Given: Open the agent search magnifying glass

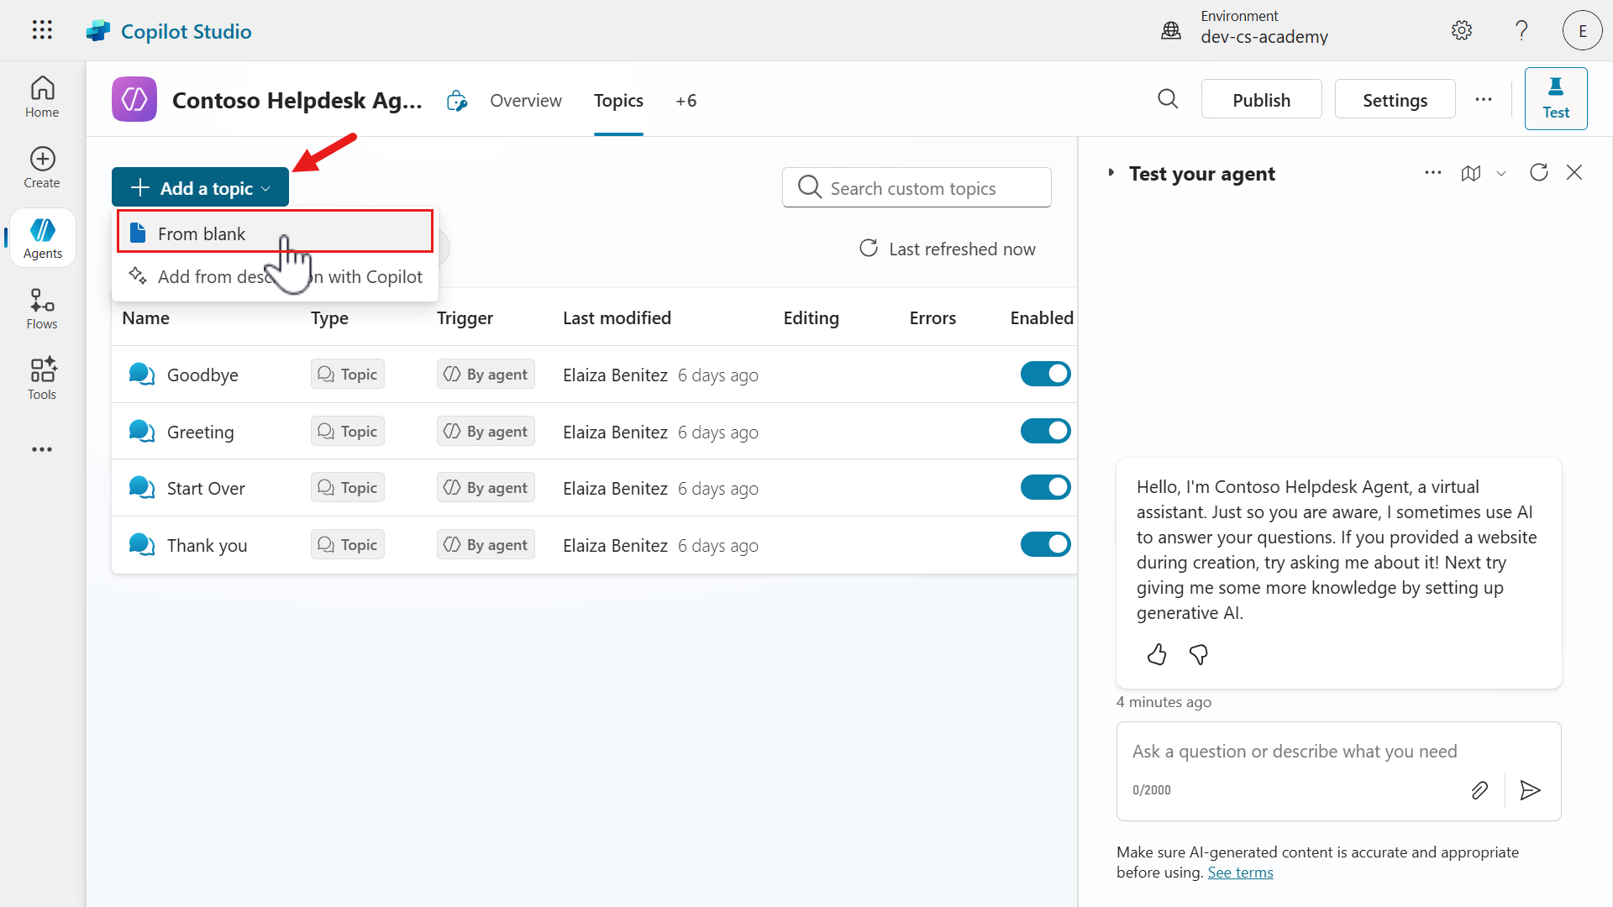Looking at the screenshot, I should click(x=1168, y=99).
